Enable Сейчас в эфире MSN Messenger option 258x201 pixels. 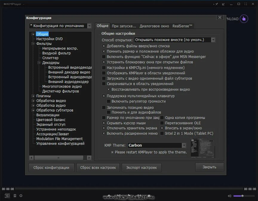tap(104, 57)
